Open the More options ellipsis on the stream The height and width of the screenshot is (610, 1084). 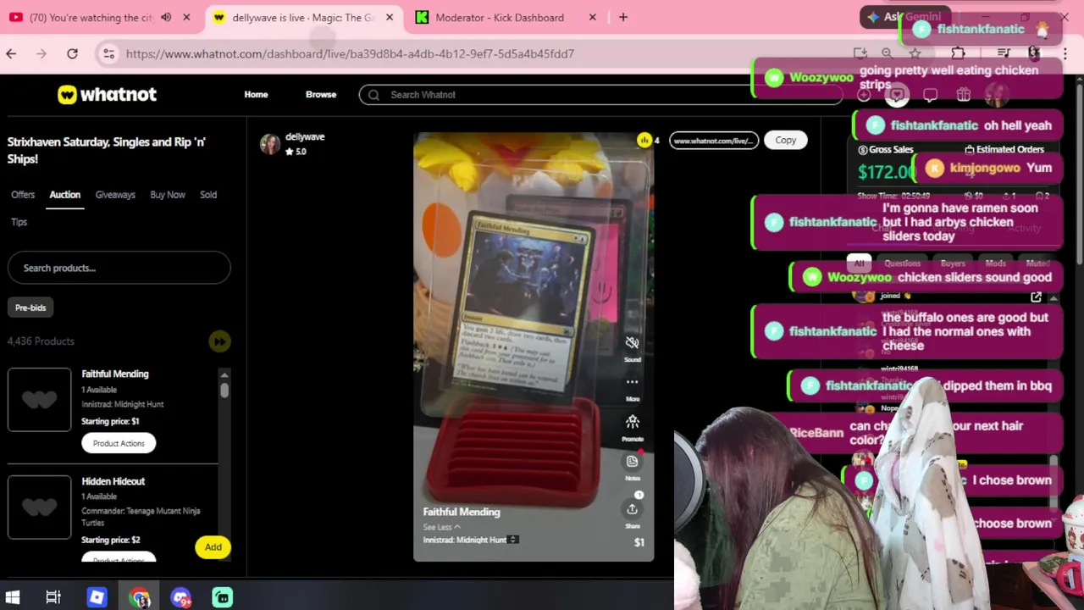tap(632, 382)
